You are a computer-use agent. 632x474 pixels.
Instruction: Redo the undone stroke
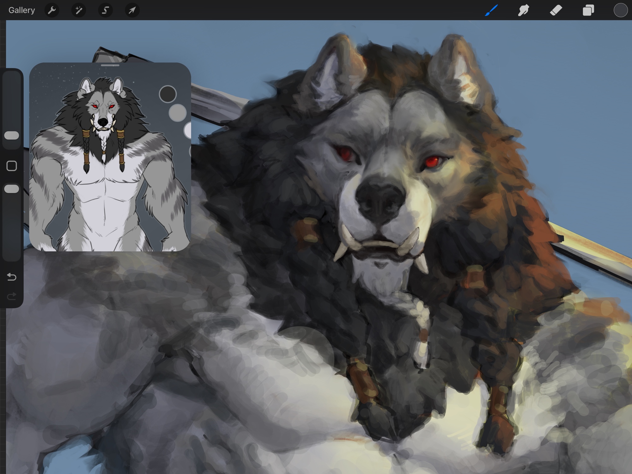coord(12,296)
